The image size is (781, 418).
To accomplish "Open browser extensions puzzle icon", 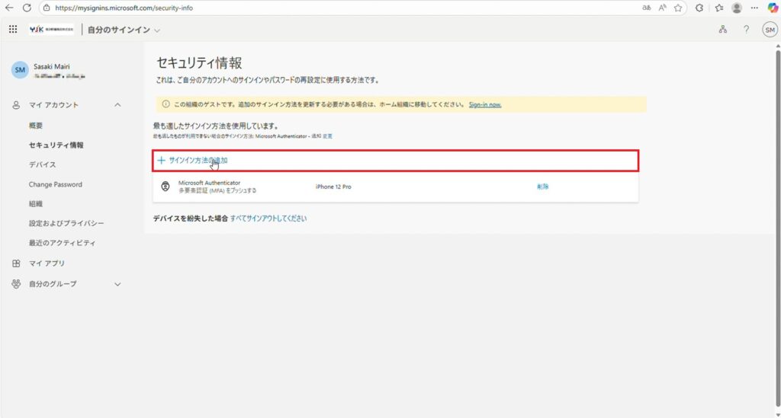I will click(x=699, y=8).
